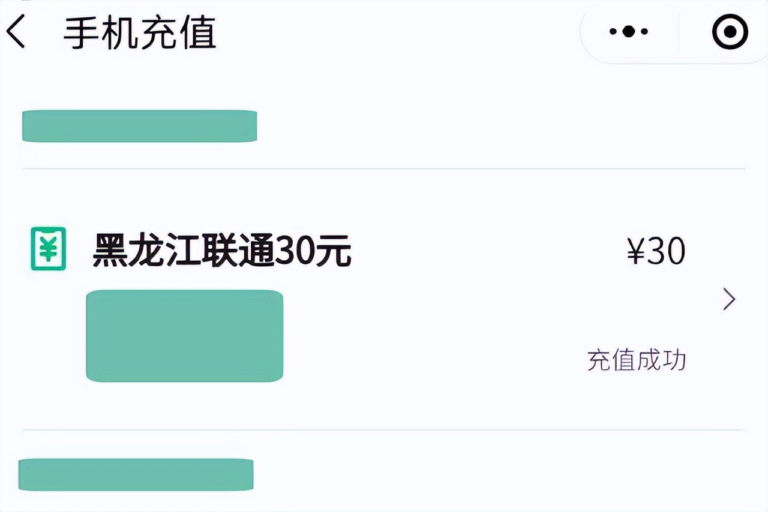768x512 pixels.
Task: Expand the 黑龙江联通30元 order details chevron
Action: tap(728, 298)
